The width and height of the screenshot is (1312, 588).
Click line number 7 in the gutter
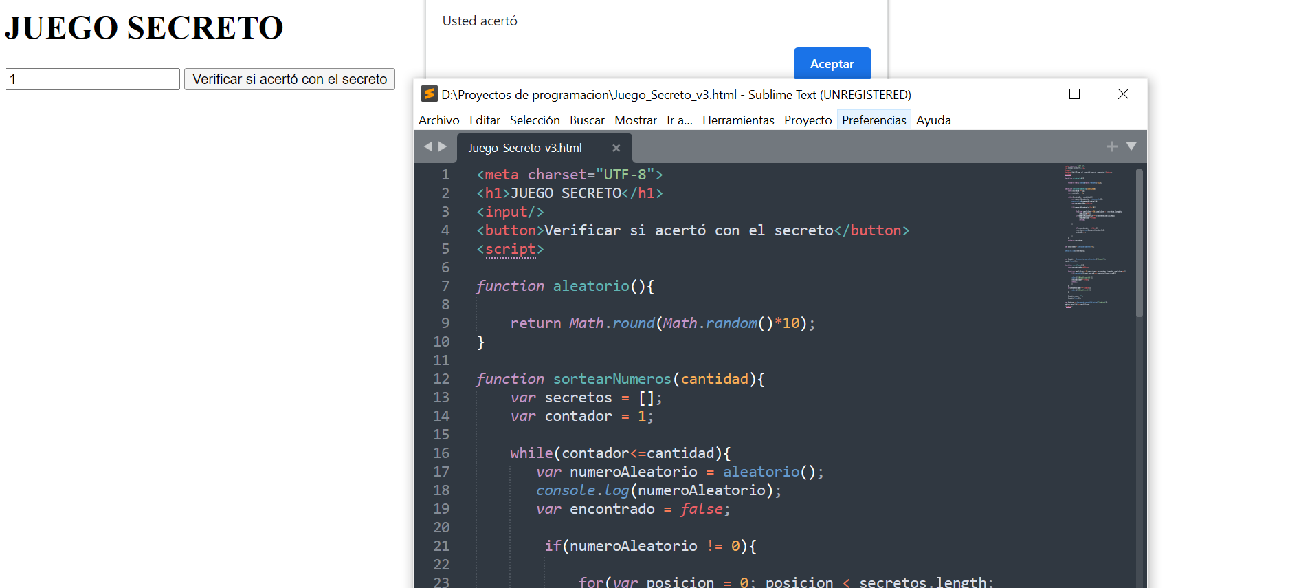pos(445,286)
